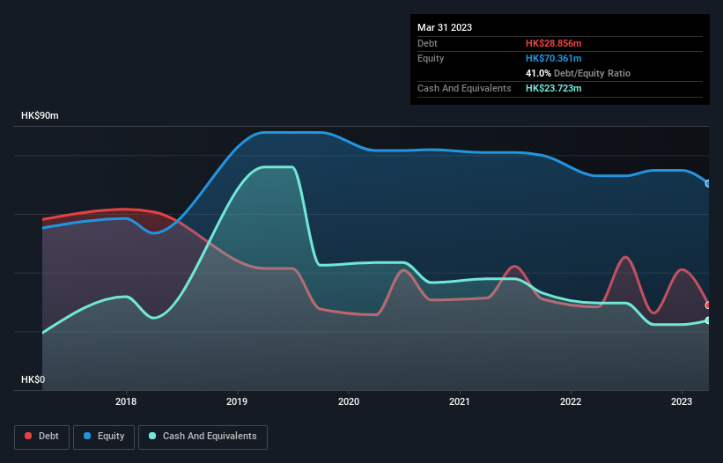
Task: Click the 2018 x-axis label
Action: click(126, 401)
